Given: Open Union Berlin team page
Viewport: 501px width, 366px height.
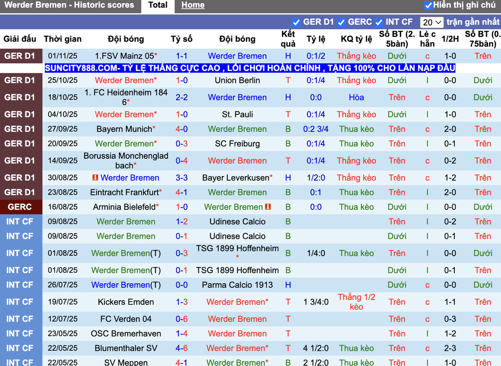Looking at the screenshot, I should coord(237,80).
